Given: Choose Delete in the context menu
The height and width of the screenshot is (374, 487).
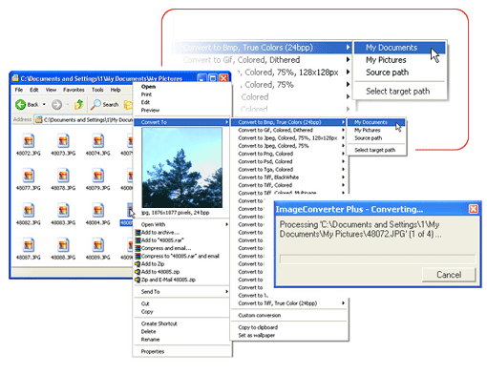Looking at the screenshot, I should coord(148,332).
